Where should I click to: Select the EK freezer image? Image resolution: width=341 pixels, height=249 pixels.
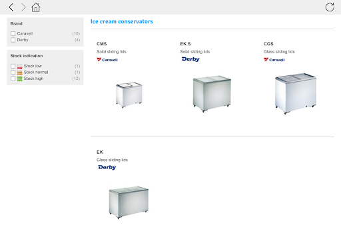pos(129,202)
